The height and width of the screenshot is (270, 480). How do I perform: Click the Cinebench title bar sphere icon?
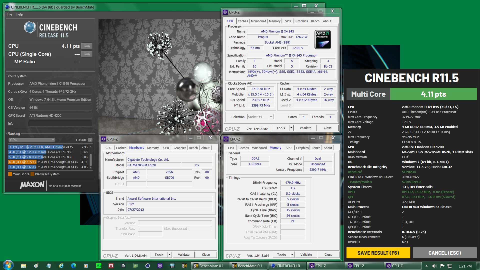click(x=7, y=7)
